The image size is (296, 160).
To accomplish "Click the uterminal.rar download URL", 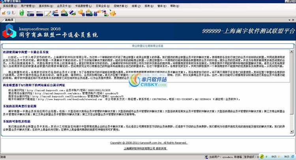I will [70, 99].
